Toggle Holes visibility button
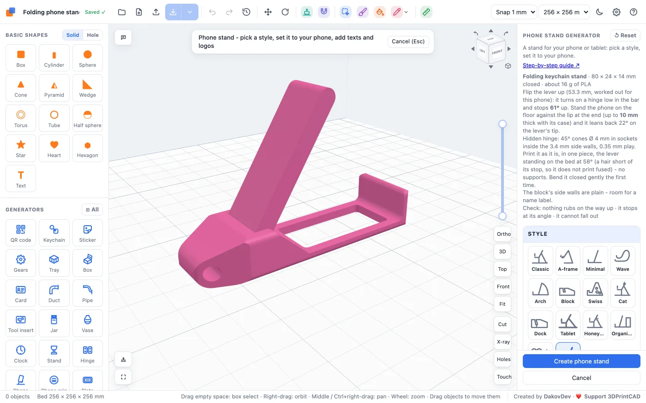The image size is (646, 403). [503, 359]
